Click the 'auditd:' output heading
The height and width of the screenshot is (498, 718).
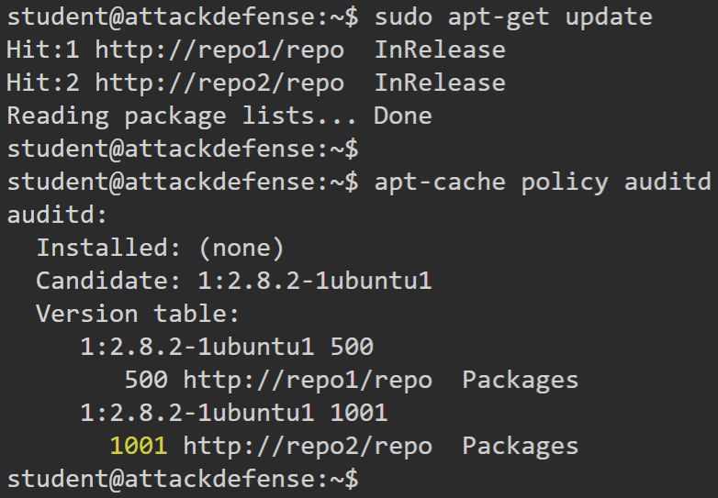pos(57,215)
